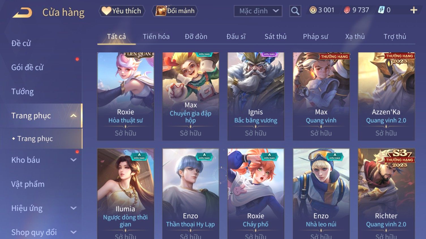Image resolution: width=426 pixels, height=239 pixels.
Task: Collapse the Trang phục sidebar section
Action: [73, 116]
